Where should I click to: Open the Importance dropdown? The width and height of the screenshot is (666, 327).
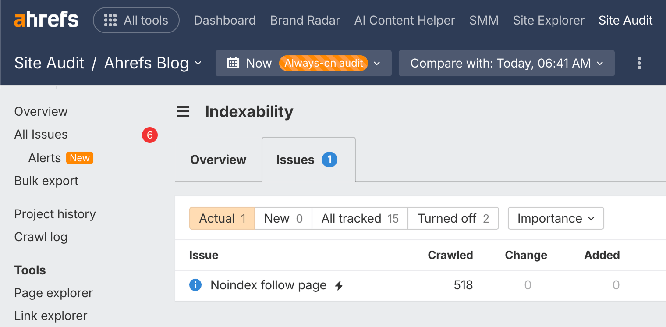point(555,218)
